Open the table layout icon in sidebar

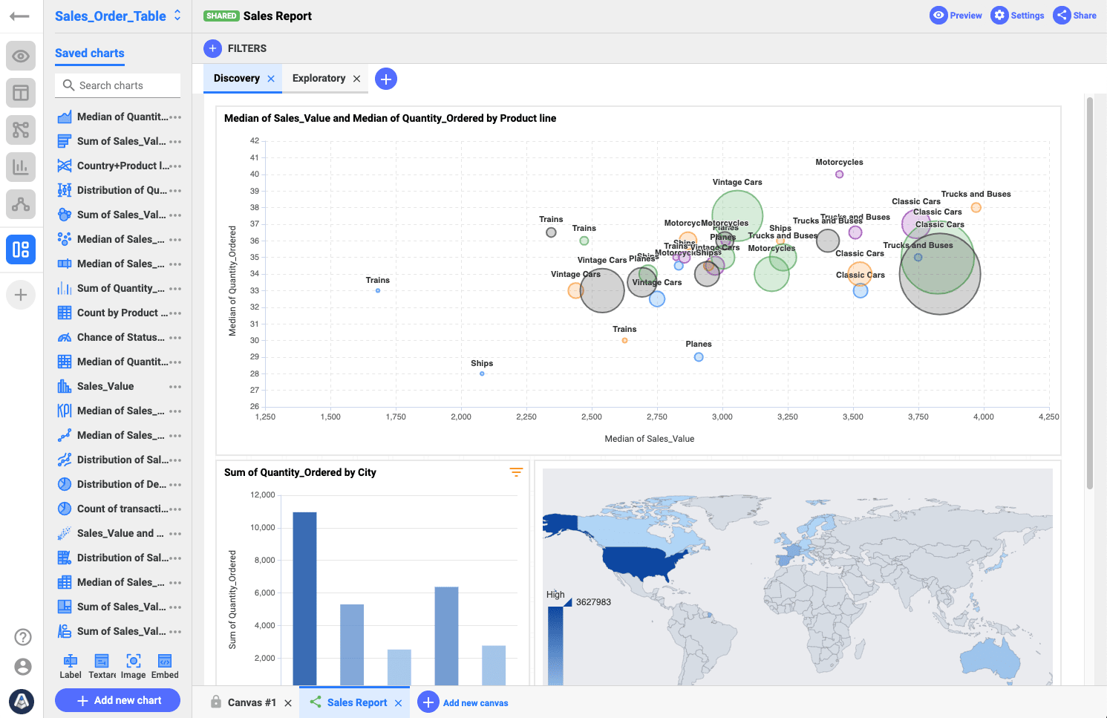click(x=21, y=93)
